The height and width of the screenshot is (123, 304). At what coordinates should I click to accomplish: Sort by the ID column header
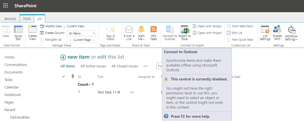tap(79, 77)
